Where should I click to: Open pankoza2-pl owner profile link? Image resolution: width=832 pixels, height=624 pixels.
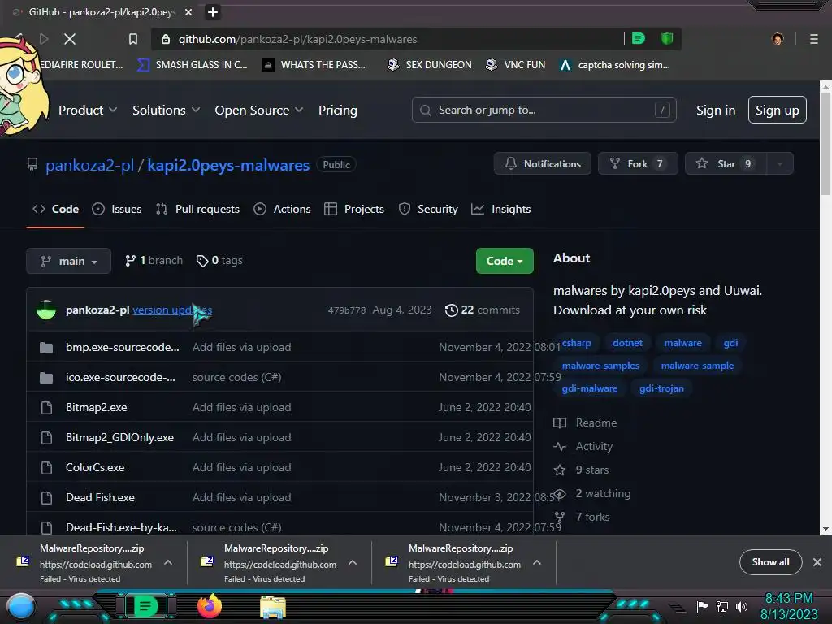[x=89, y=165]
